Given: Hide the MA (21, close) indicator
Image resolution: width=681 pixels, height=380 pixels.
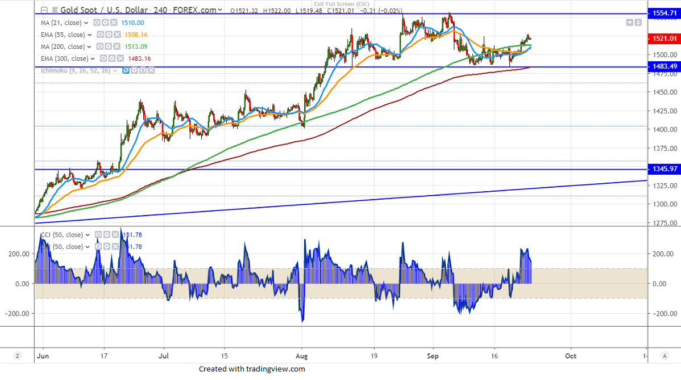Looking at the screenshot, I should 97,23.
